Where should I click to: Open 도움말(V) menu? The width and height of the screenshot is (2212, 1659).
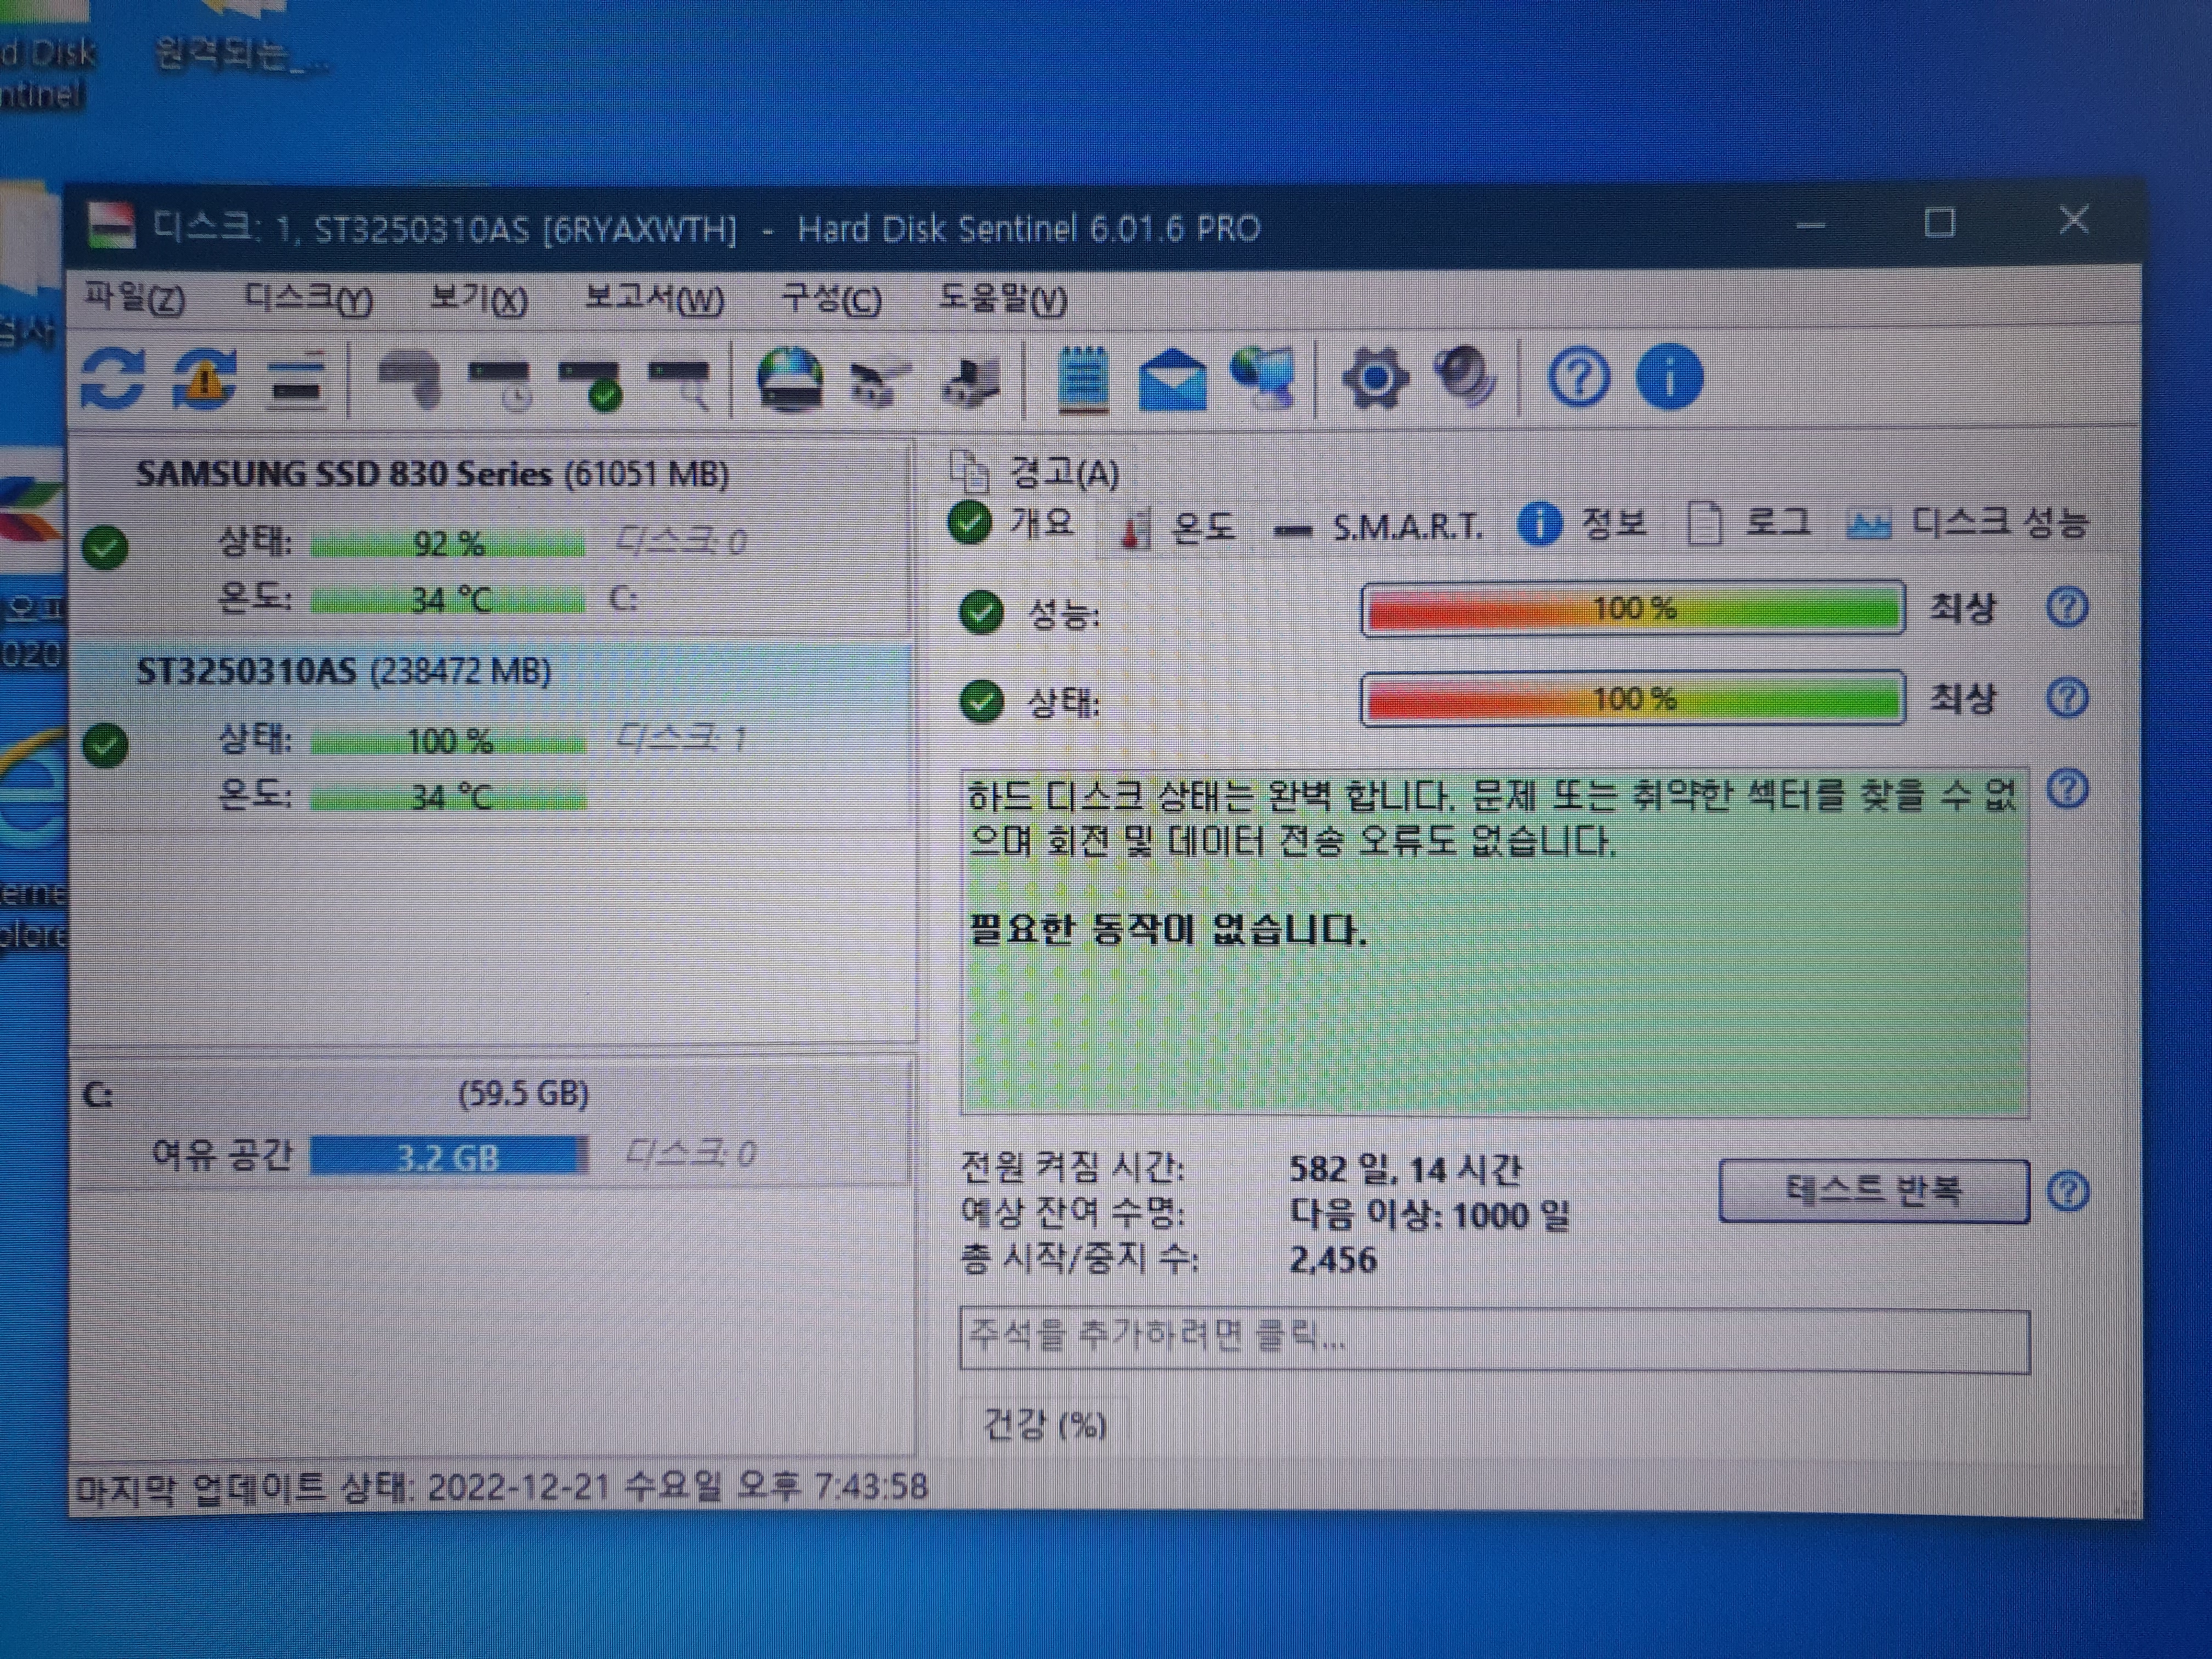pyautogui.click(x=1002, y=298)
